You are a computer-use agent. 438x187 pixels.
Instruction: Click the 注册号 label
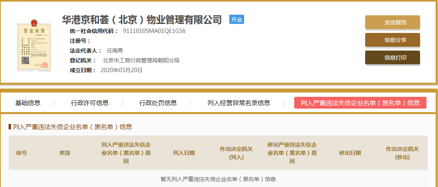pyautogui.click(x=80, y=41)
